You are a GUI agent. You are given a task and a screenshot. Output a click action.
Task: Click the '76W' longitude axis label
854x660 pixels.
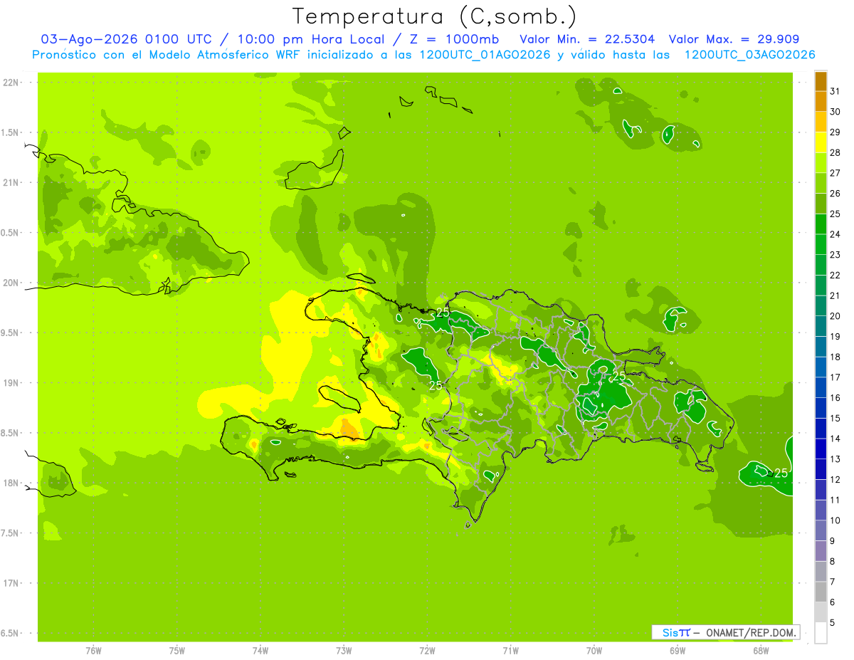(x=93, y=650)
